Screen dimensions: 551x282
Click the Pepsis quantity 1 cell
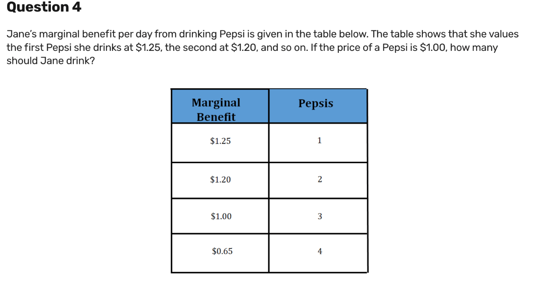318,143
